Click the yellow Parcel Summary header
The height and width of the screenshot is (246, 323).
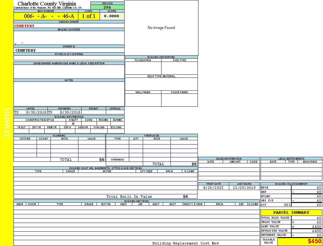[x=291, y=212]
